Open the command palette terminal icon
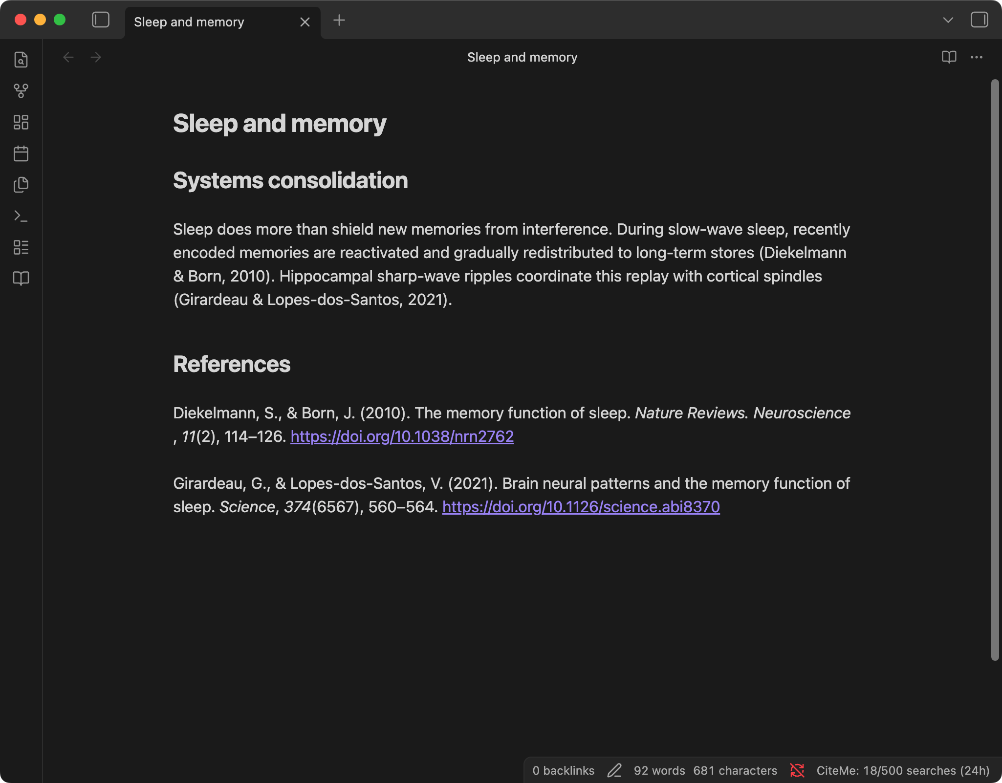Screen dimensions: 1002x783 point(21,216)
